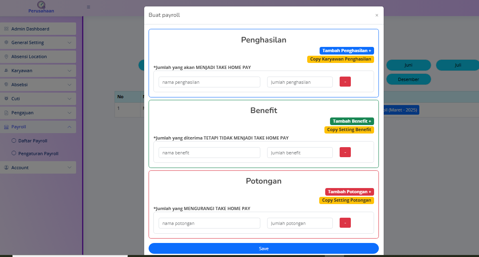
Task: Select the Pengaturan Payroll radio item
Action: pos(14,153)
